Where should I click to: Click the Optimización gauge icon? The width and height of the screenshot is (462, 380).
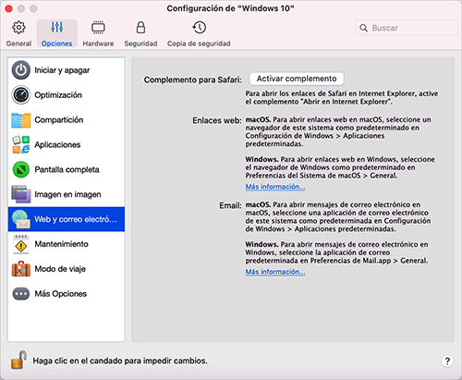(x=21, y=95)
